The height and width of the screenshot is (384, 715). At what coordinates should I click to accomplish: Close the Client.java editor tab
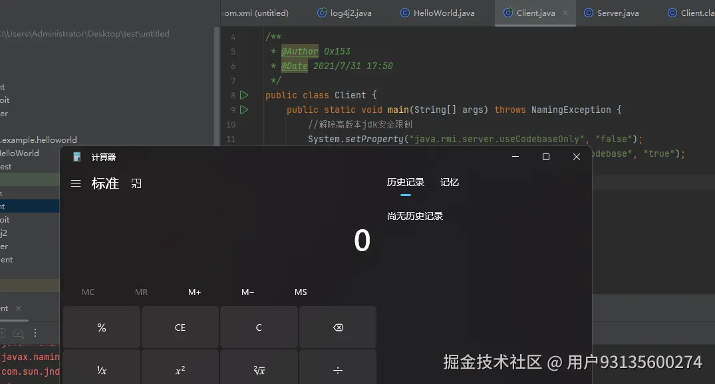(x=565, y=13)
